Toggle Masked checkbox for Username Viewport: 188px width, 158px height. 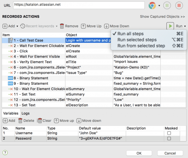click(x=169, y=133)
